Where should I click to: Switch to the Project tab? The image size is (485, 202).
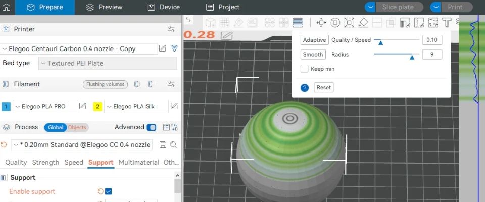pyautogui.click(x=223, y=7)
